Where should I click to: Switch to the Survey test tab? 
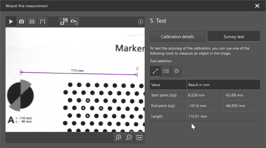[234, 37]
